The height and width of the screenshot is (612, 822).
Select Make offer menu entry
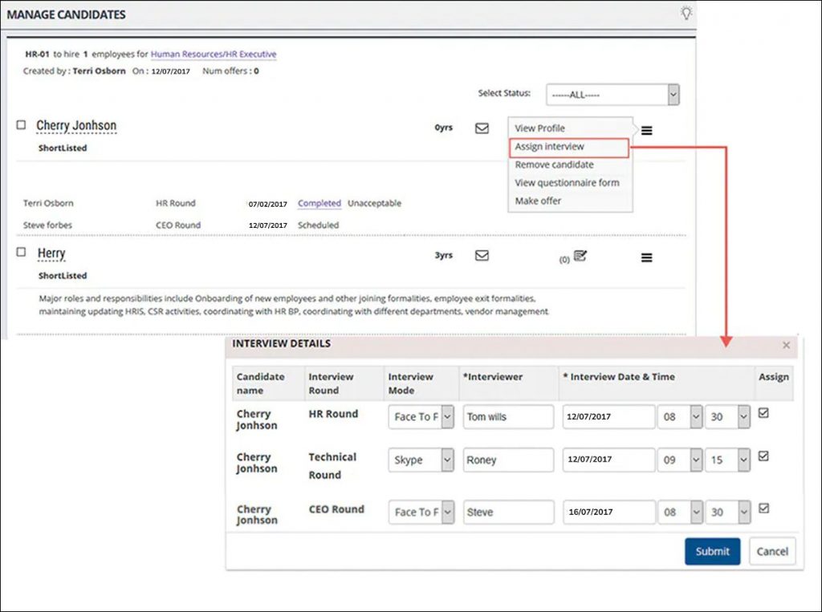pos(538,201)
